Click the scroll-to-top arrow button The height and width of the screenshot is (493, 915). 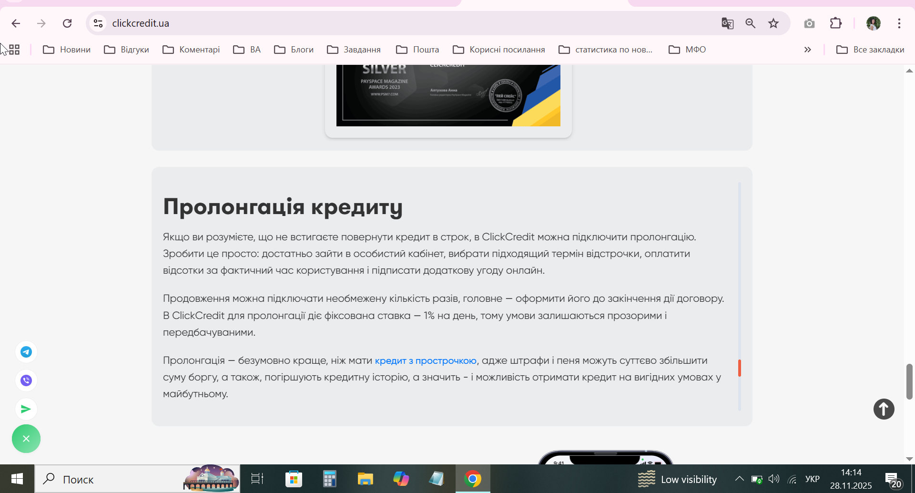click(x=884, y=409)
